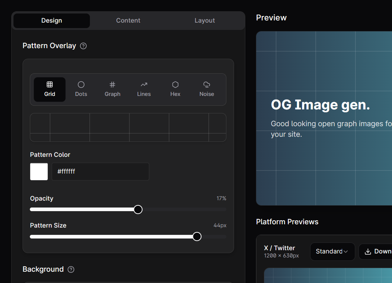Viewport: 392px width, 283px height.
Task: Open Pattern Overlay help icon
Action: click(83, 46)
